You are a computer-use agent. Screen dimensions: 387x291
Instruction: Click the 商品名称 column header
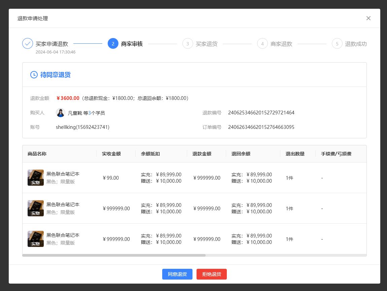[x=37, y=154]
